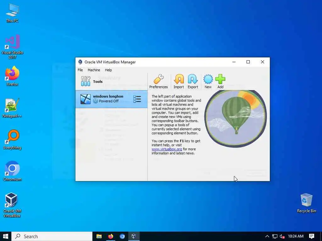The image size is (322, 241).
Task: Open the Help menu
Action: click(x=108, y=70)
